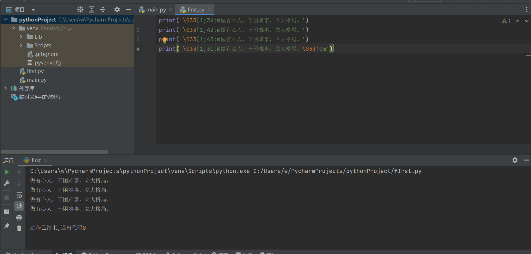This screenshot has height=254, width=531.
Task: Collapse the venv folder
Action: 13,28
